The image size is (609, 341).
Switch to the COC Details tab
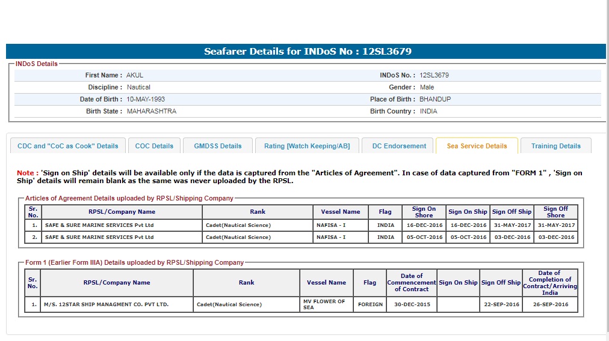coord(154,146)
